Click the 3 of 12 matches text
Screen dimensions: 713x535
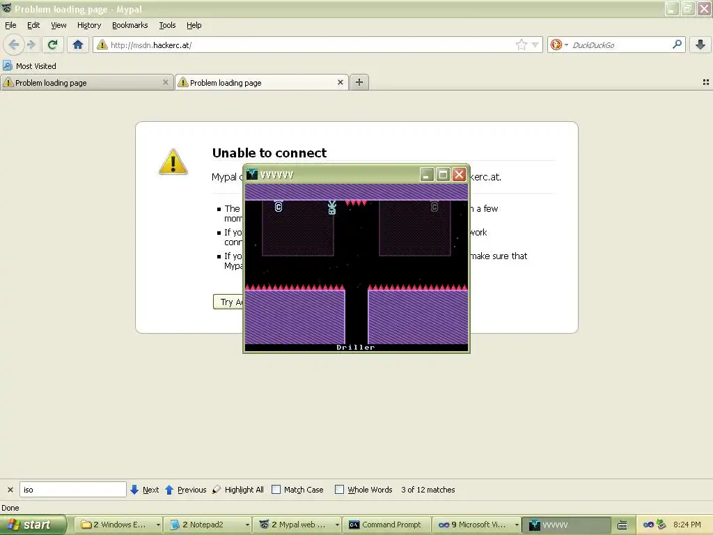(428, 490)
